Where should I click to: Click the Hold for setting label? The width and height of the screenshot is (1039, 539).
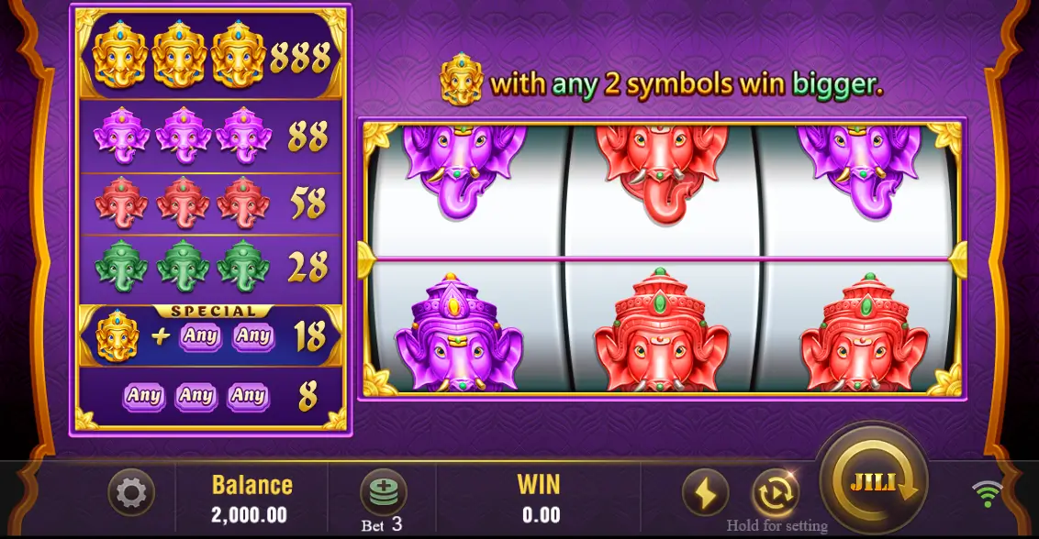pyautogui.click(x=776, y=526)
